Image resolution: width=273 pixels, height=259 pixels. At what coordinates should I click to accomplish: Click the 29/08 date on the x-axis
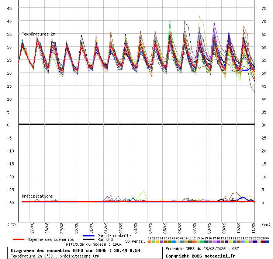tap(62, 228)
